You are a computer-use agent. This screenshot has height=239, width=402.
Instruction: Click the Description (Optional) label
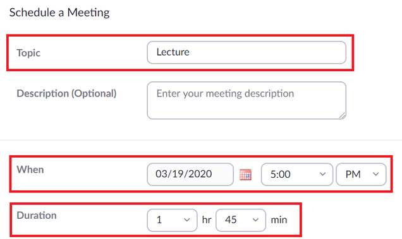[x=66, y=93]
